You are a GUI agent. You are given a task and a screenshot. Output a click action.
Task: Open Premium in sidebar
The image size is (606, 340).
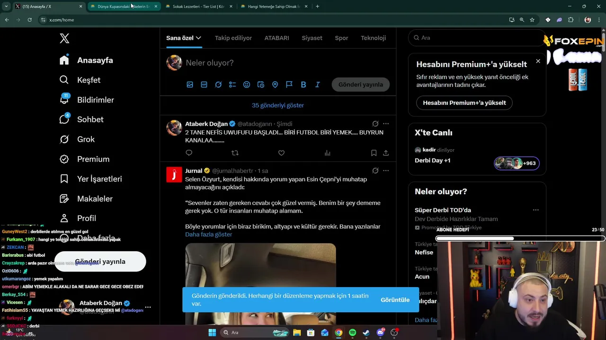tap(85, 159)
